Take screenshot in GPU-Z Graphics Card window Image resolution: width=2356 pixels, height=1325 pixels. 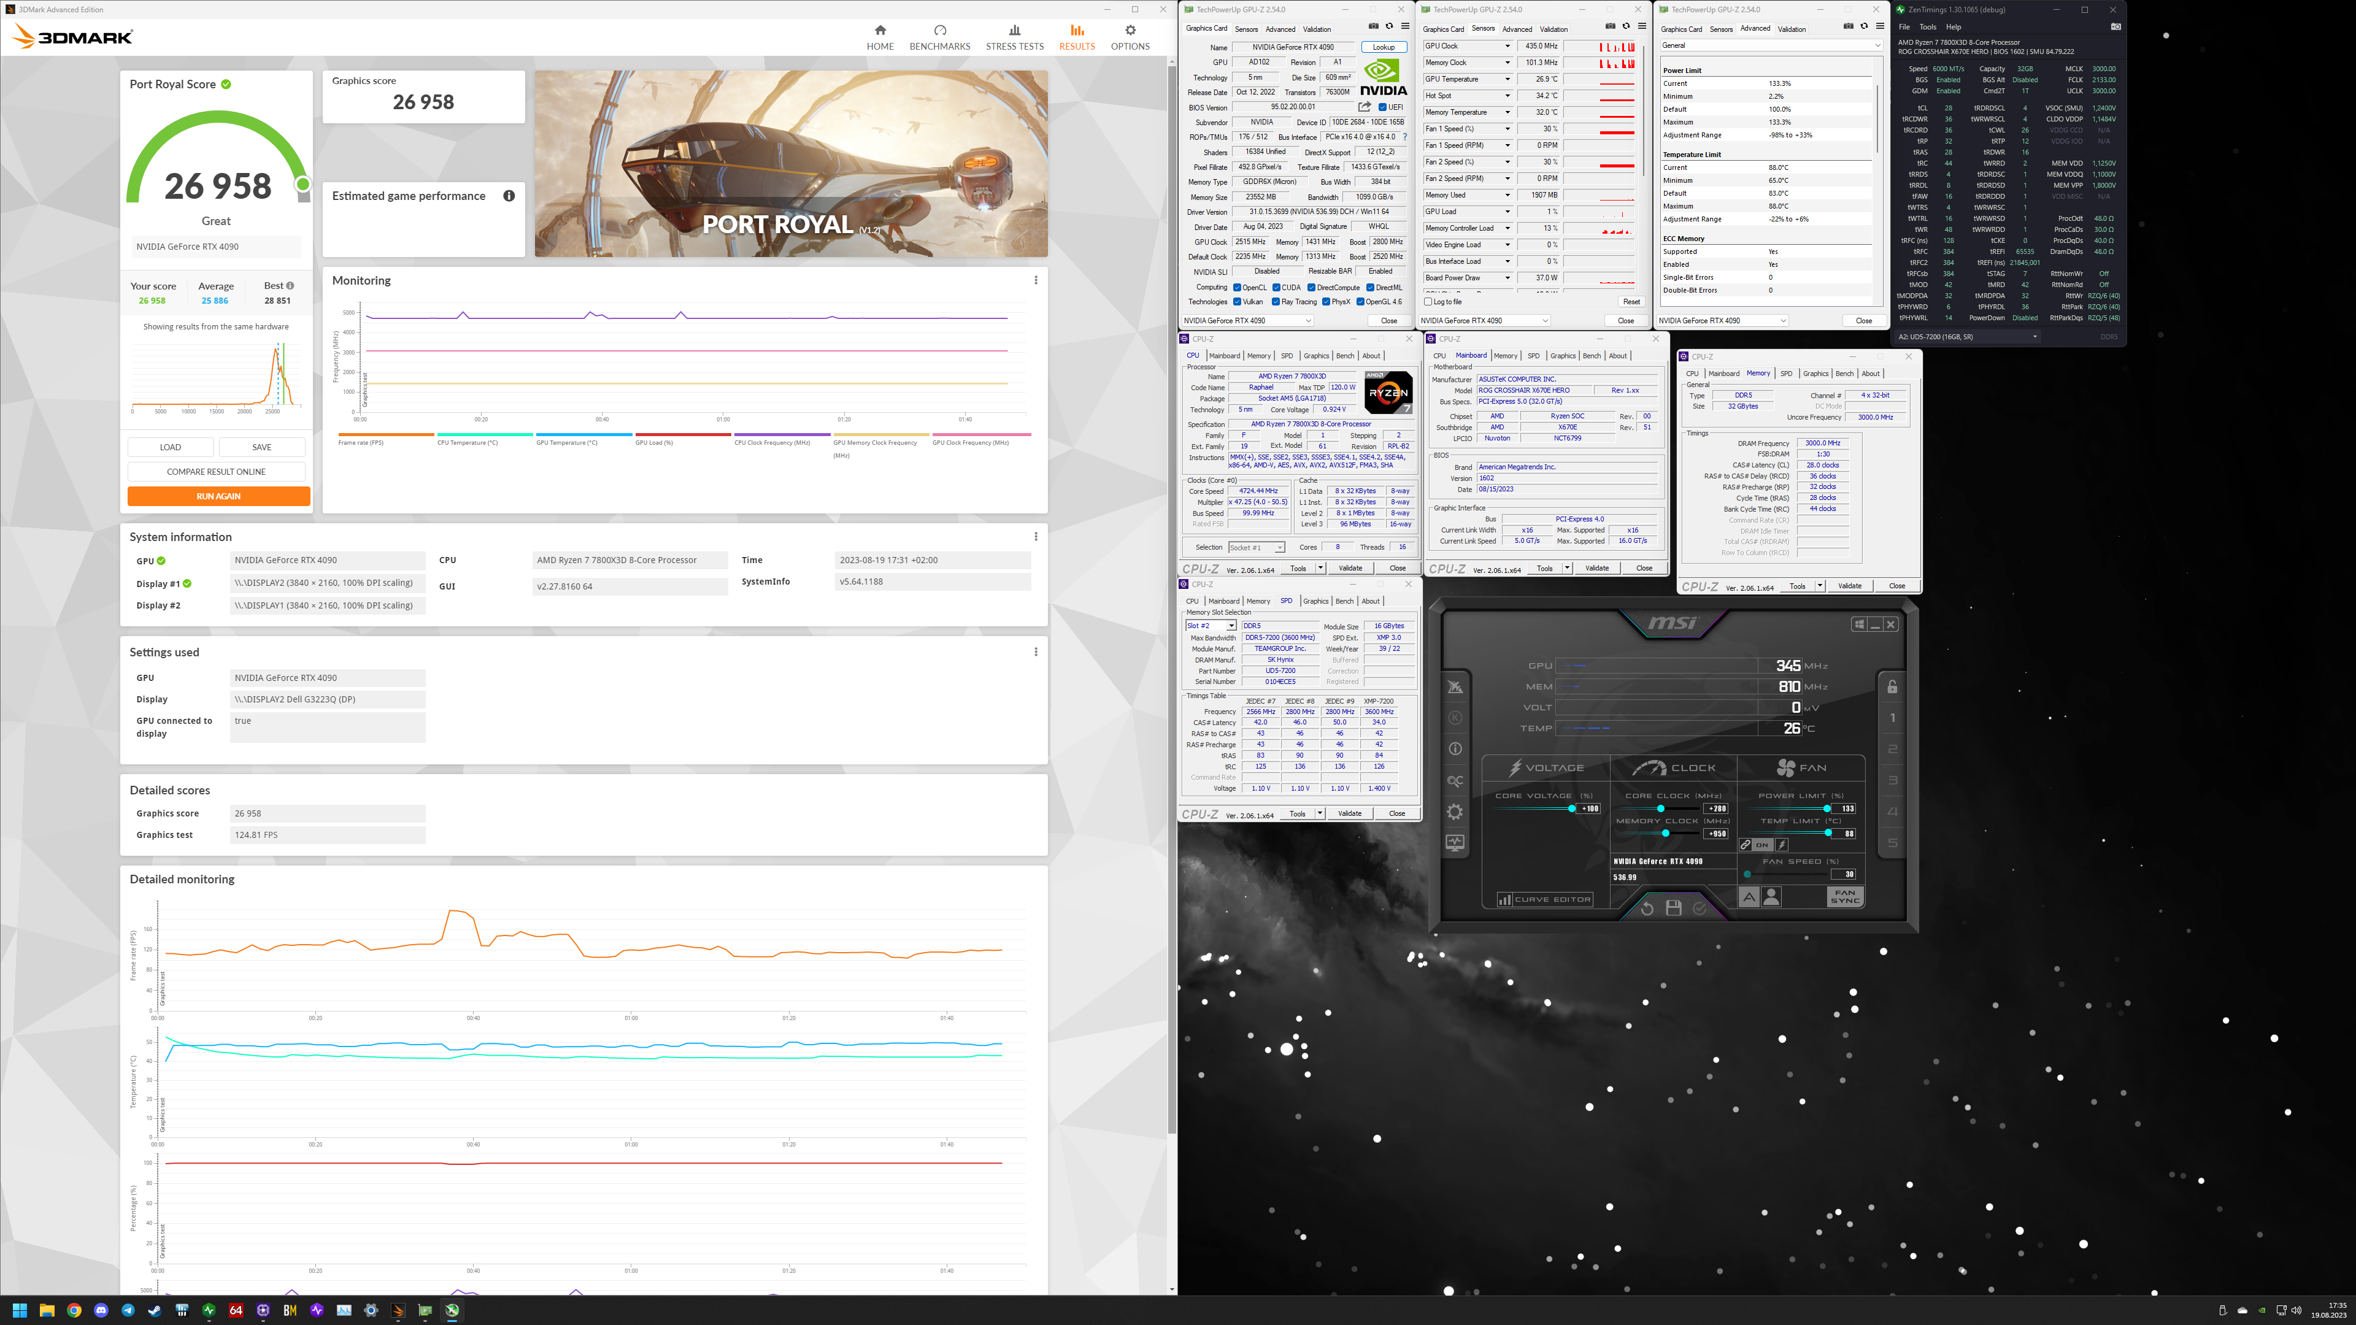tap(1373, 26)
